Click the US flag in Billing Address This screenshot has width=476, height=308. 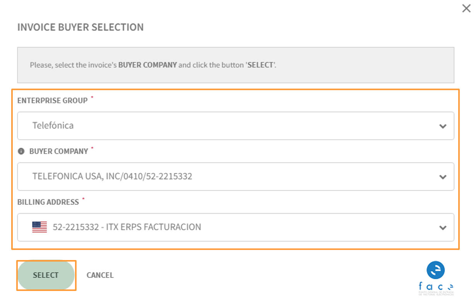[x=39, y=227]
